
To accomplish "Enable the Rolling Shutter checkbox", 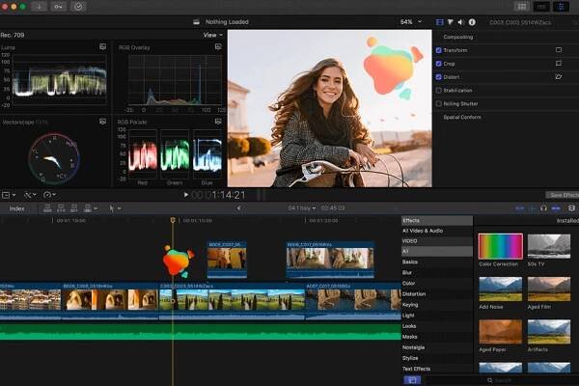I will (x=439, y=104).
